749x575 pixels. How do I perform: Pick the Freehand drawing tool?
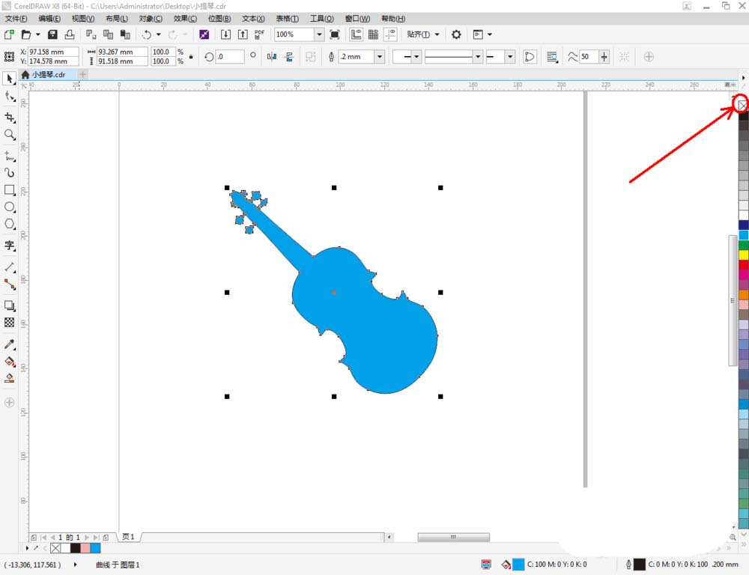[9, 156]
